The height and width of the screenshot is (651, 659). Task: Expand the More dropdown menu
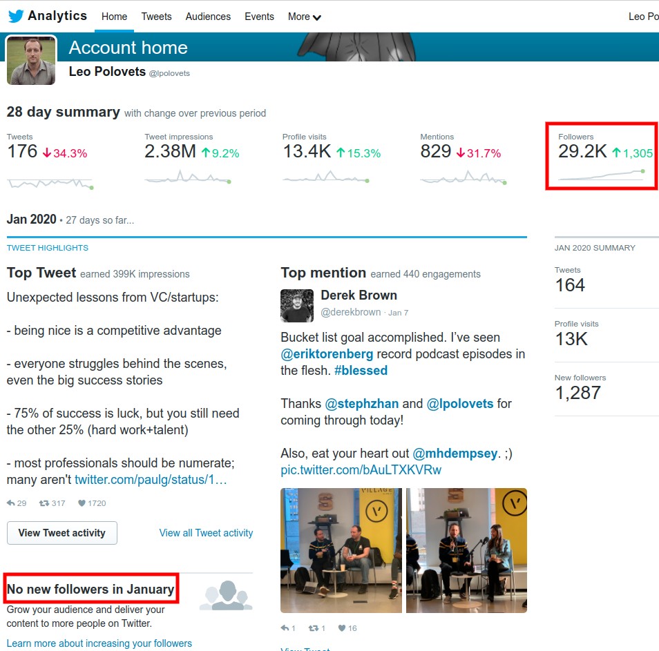[x=304, y=17]
